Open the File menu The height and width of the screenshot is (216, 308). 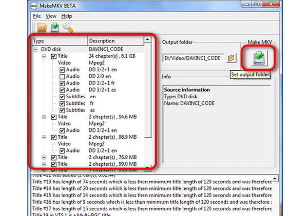(x=37, y=16)
